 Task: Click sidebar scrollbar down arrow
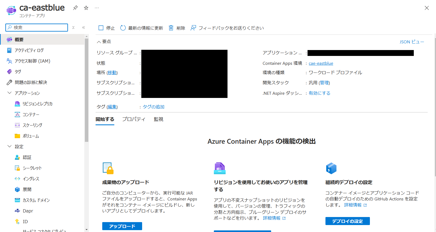[x=86, y=230]
